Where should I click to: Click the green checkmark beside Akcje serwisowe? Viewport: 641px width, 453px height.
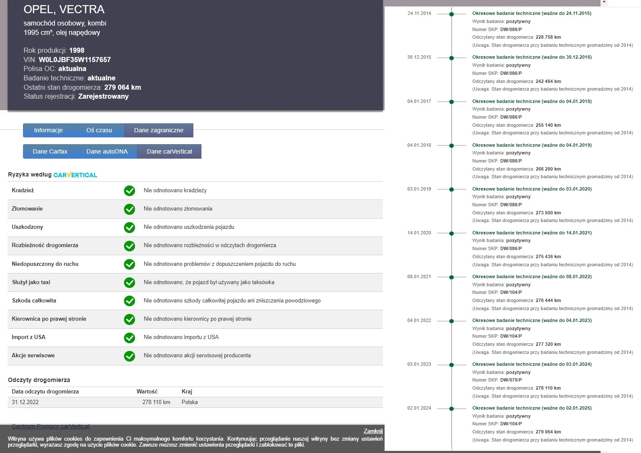129,356
